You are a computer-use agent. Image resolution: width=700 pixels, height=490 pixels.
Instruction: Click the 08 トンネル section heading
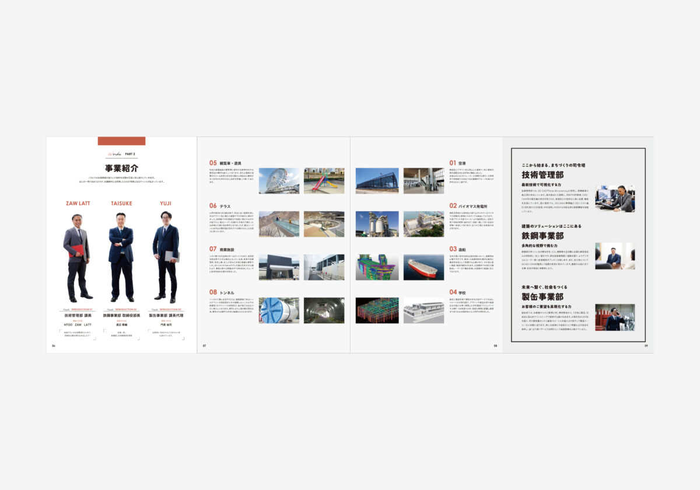[222, 292]
